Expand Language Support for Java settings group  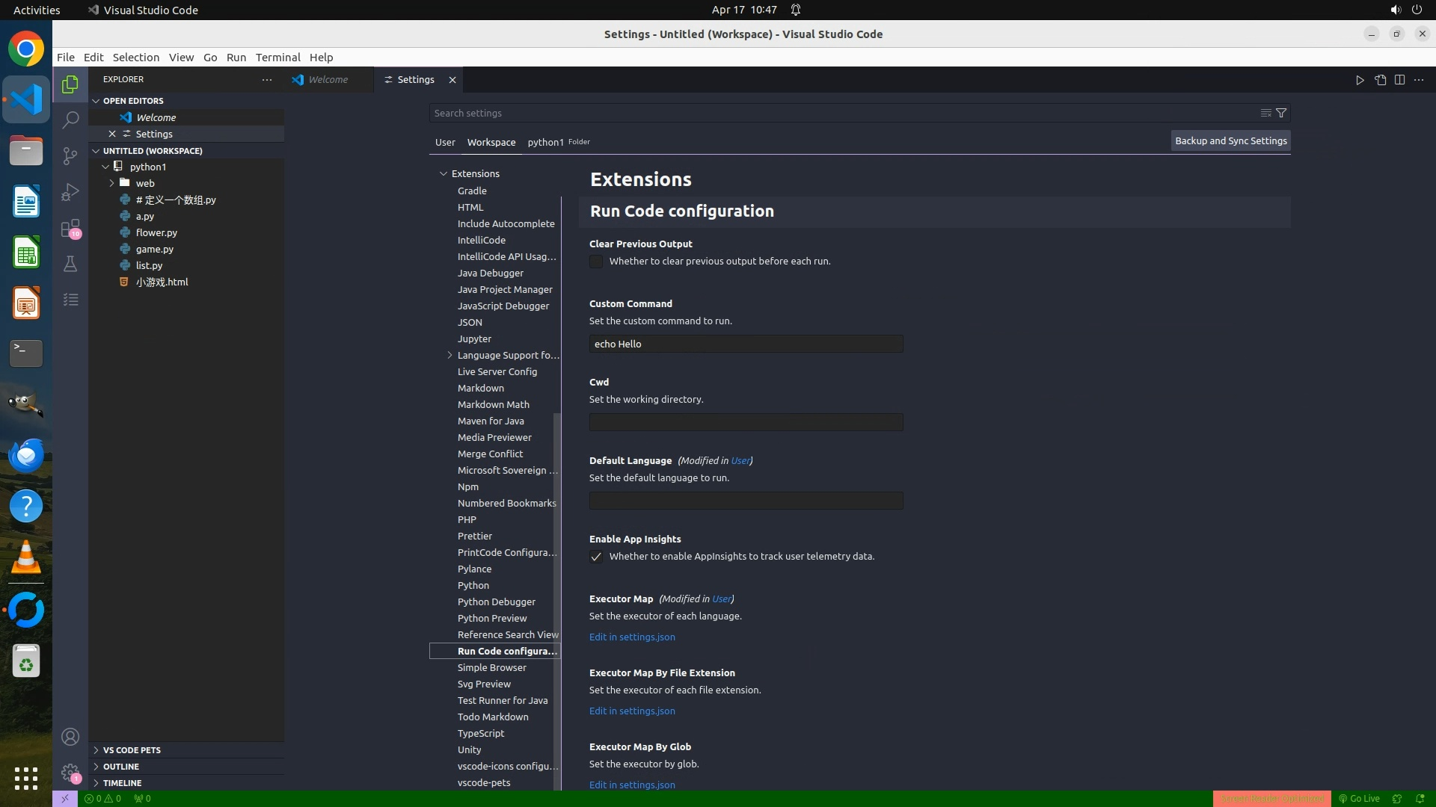449,355
